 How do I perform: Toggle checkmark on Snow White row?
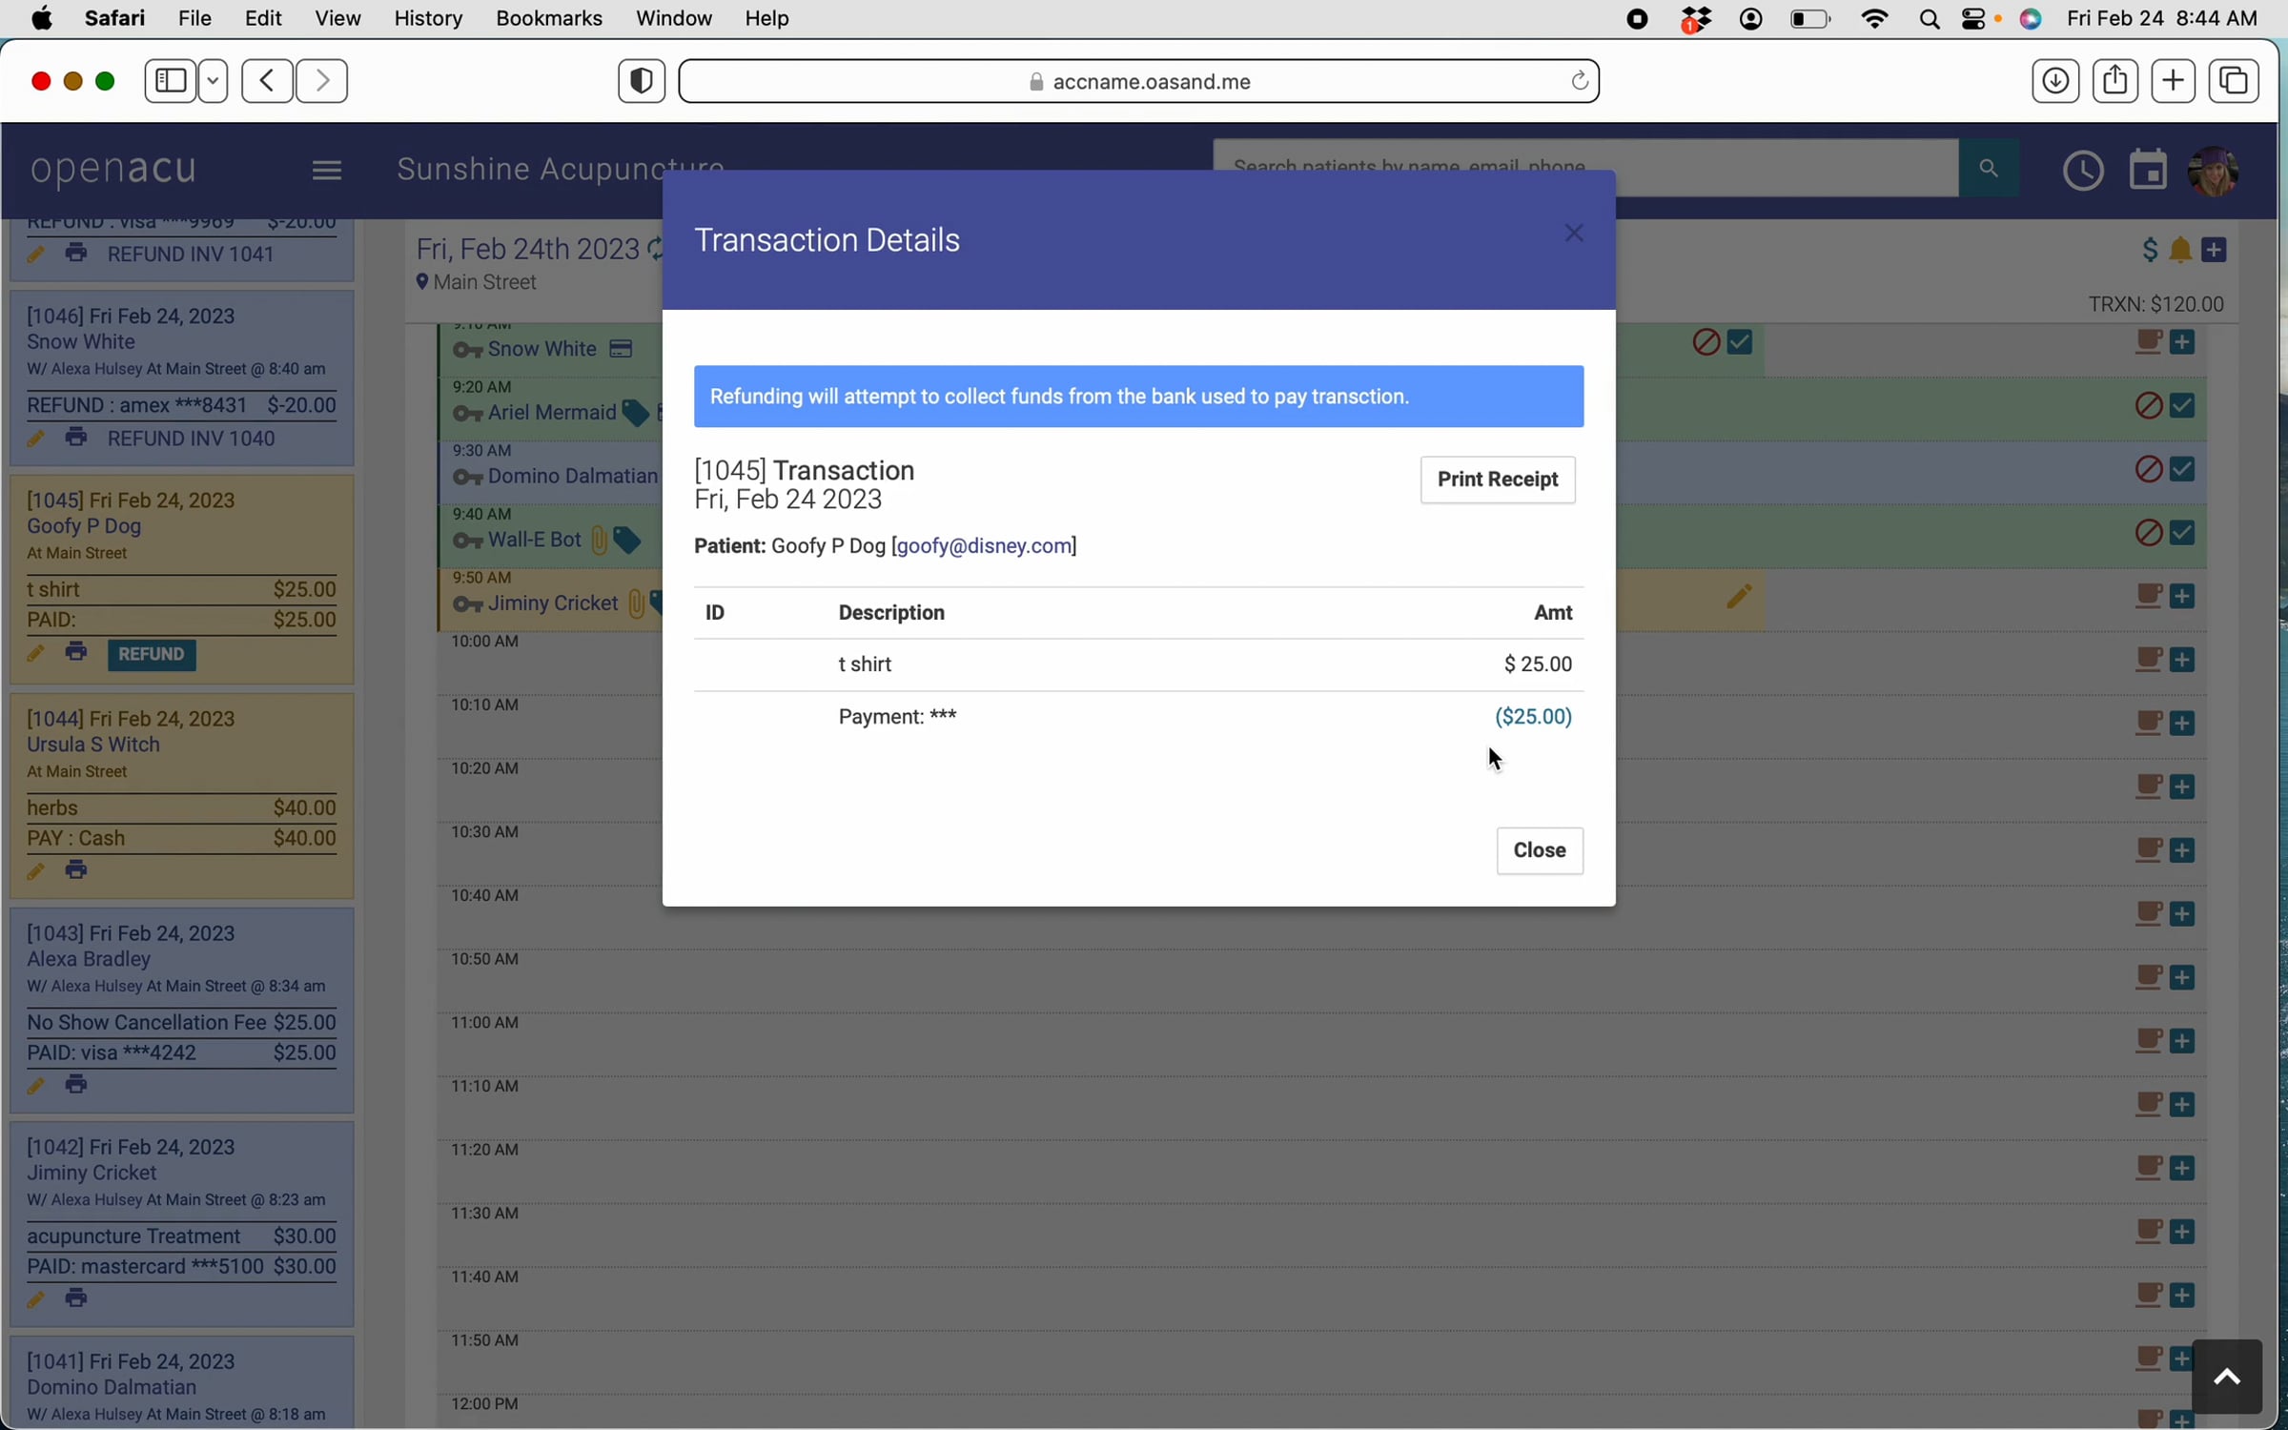coord(1740,342)
